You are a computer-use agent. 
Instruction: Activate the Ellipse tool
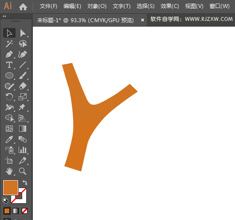[9, 75]
